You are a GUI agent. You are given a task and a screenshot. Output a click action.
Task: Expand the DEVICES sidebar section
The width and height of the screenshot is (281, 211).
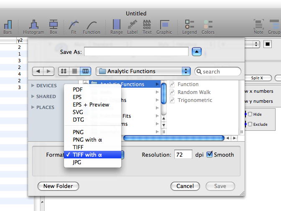pos(33,86)
